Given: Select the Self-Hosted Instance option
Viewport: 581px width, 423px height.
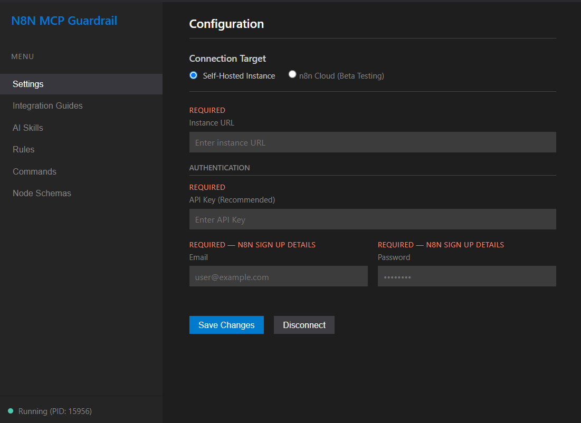Looking at the screenshot, I should coord(193,75).
